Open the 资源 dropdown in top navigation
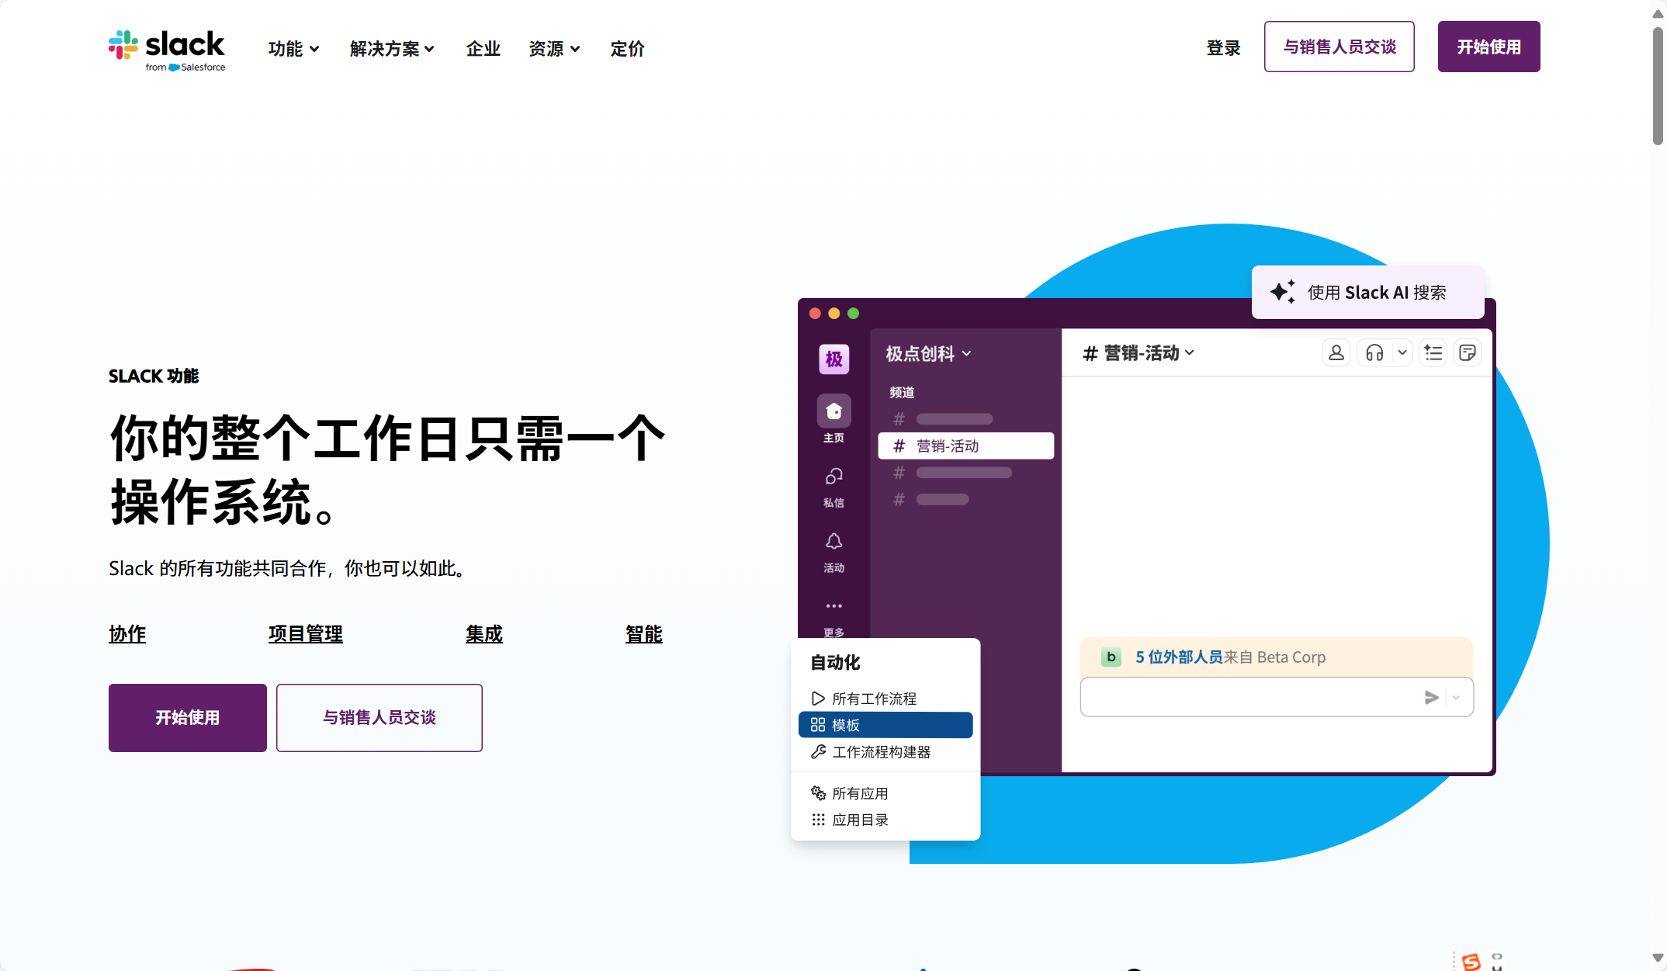This screenshot has height=971, width=1667. pyautogui.click(x=554, y=49)
